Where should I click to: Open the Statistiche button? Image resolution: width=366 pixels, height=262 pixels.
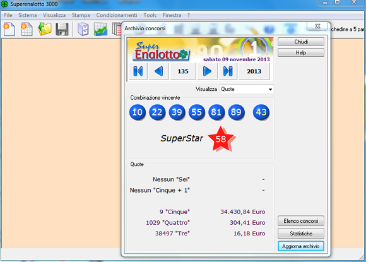(301, 234)
